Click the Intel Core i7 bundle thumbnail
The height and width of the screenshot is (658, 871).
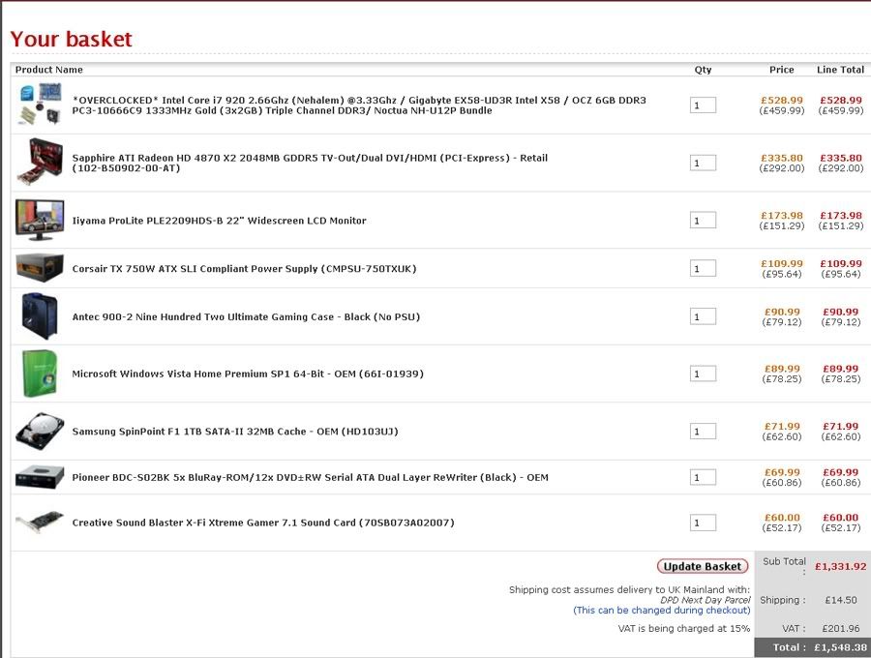[39, 105]
